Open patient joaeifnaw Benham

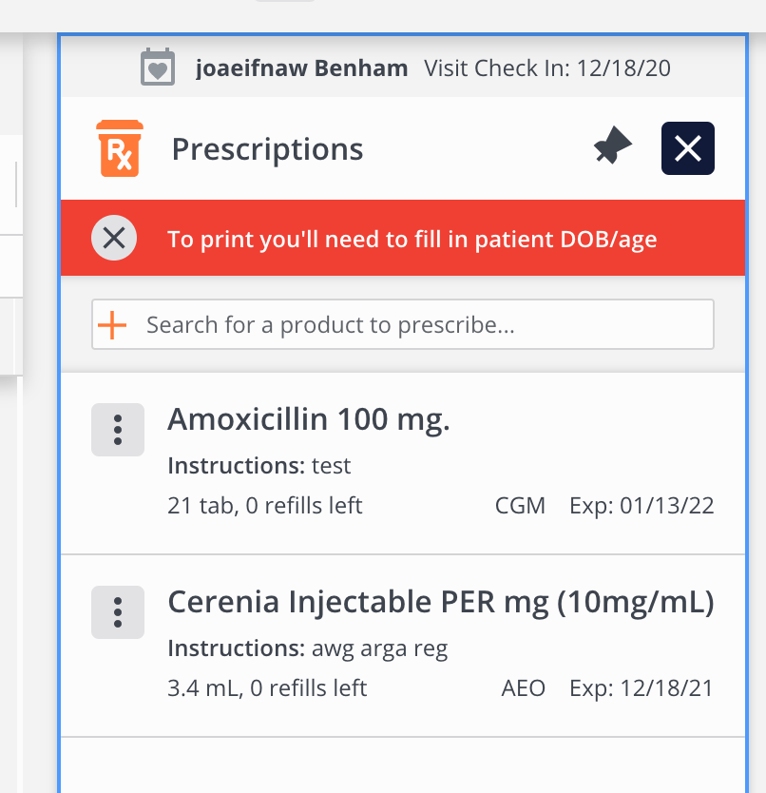pyautogui.click(x=301, y=68)
